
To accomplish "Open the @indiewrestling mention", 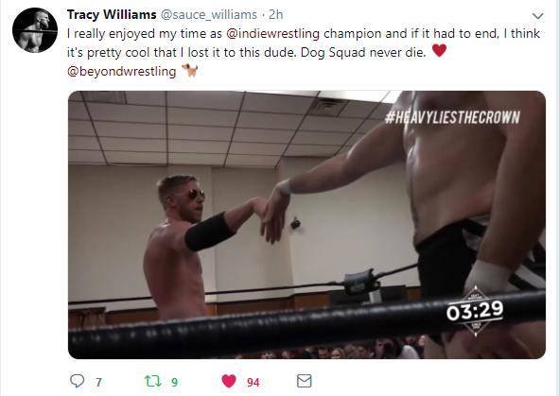I will 272,34.
